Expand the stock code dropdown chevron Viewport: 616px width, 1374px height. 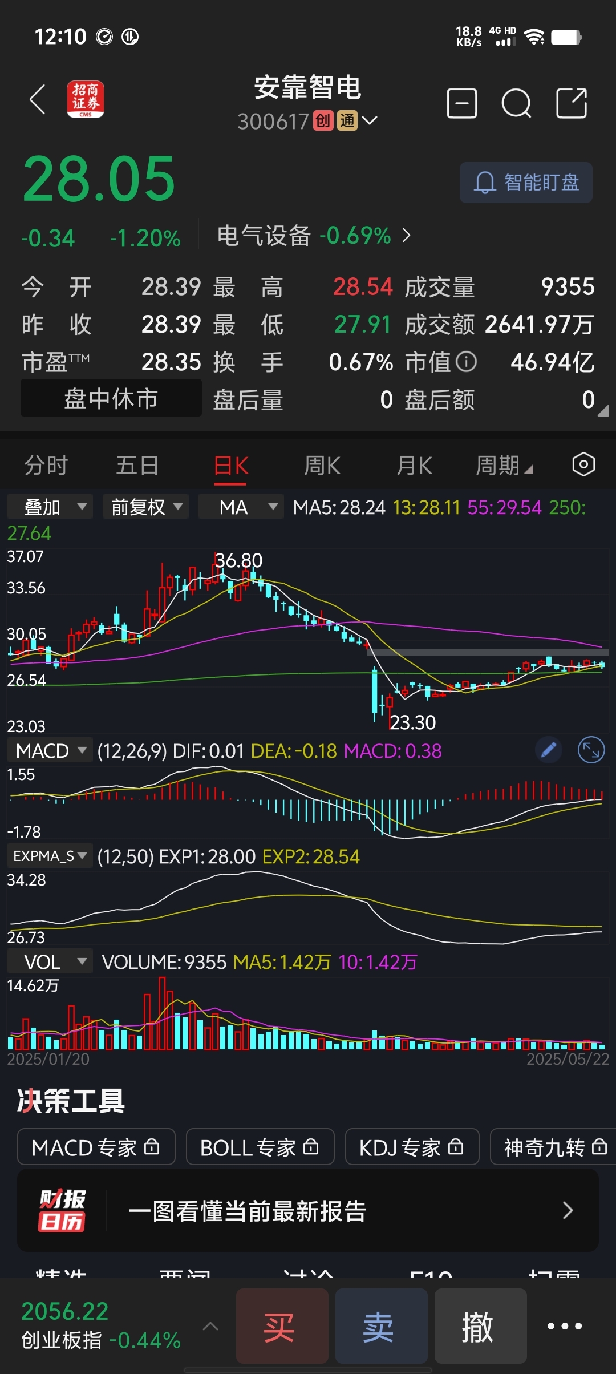pyautogui.click(x=370, y=120)
